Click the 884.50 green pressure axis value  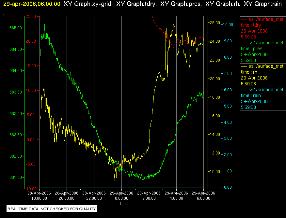click(x=16, y=49)
